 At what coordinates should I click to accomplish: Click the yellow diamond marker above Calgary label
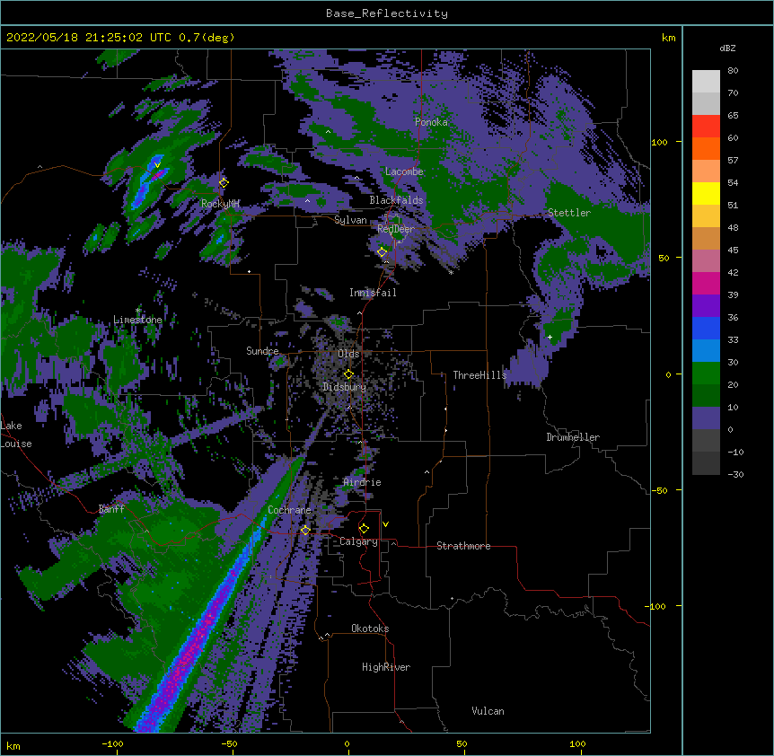tap(364, 529)
